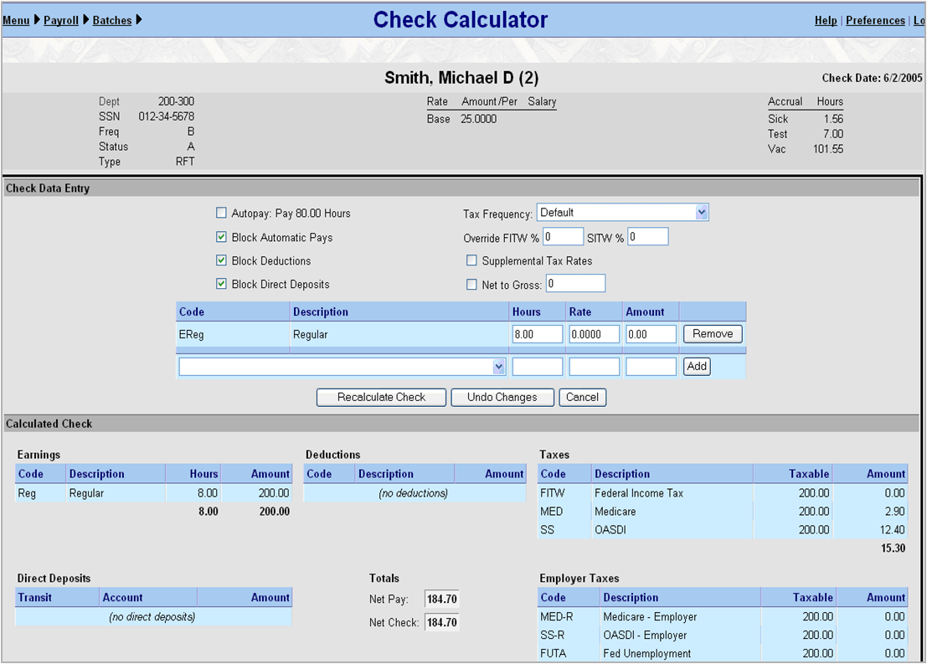This screenshot has height=664, width=927.
Task: Edit the EReg Amount field showing 0.00
Action: pyautogui.click(x=651, y=334)
